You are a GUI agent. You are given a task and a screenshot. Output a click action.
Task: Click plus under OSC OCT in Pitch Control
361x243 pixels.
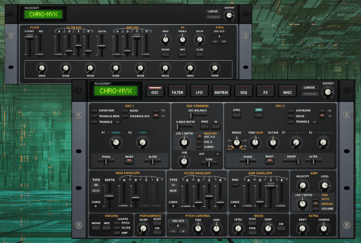[x=183, y=231]
